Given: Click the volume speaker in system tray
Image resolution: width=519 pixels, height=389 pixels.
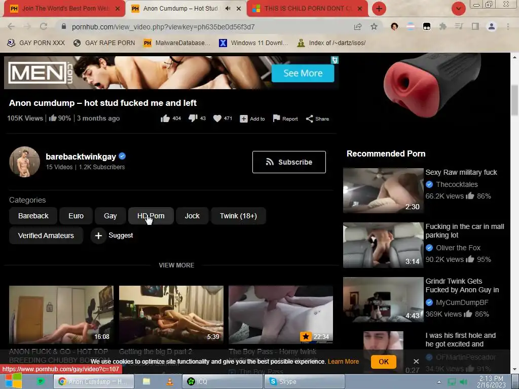Looking at the screenshot, I should pos(463,382).
